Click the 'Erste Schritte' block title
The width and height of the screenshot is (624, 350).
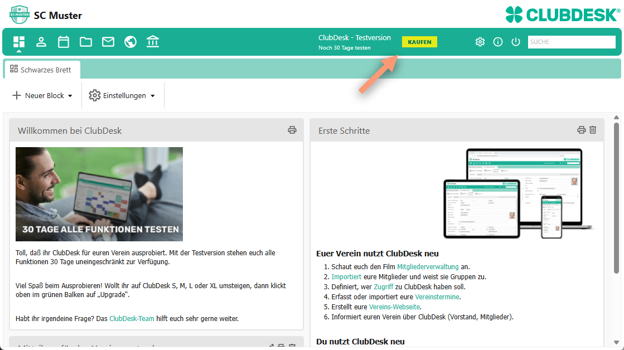pos(344,130)
